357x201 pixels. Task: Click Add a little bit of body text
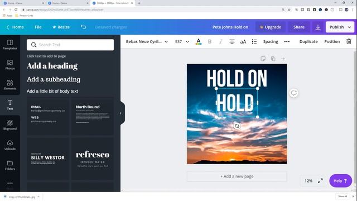point(52,91)
